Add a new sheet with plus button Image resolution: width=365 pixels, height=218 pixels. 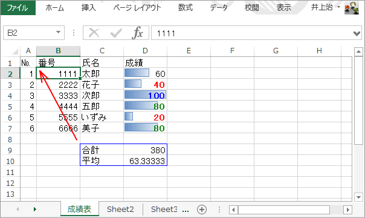pos(202,210)
